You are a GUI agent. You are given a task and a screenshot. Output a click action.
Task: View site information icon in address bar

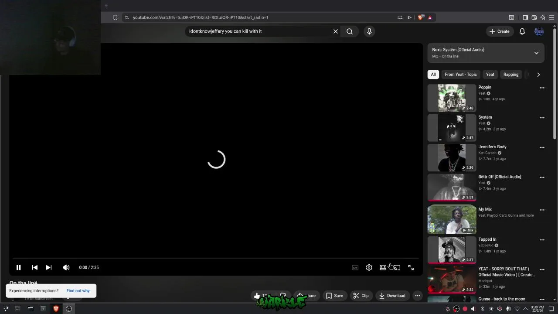tap(126, 17)
